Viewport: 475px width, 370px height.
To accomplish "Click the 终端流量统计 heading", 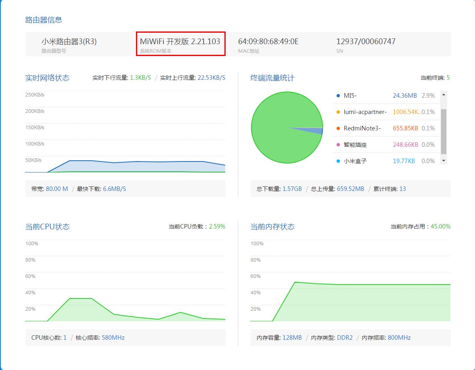I will [272, 78].
